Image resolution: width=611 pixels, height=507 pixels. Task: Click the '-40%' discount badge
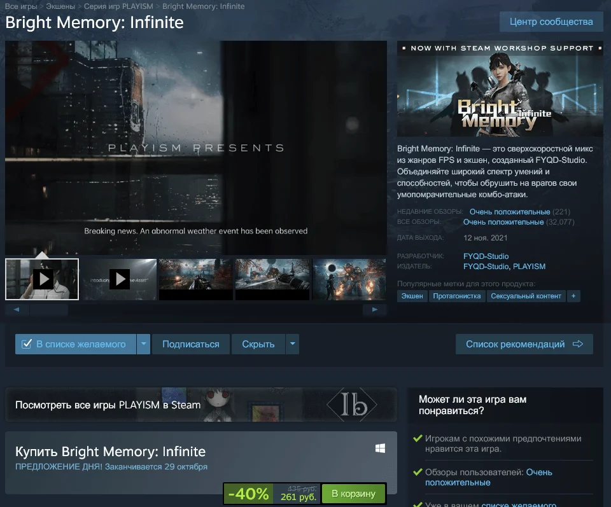click(x=249, y=494)
